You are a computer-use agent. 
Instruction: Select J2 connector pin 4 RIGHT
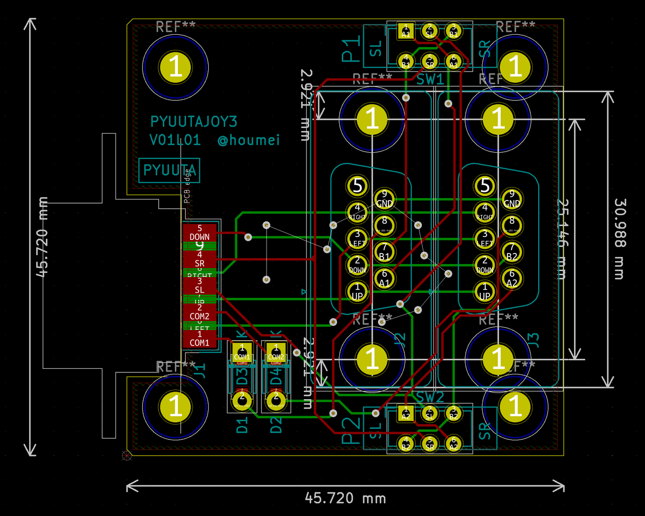(x=357, y=212)
